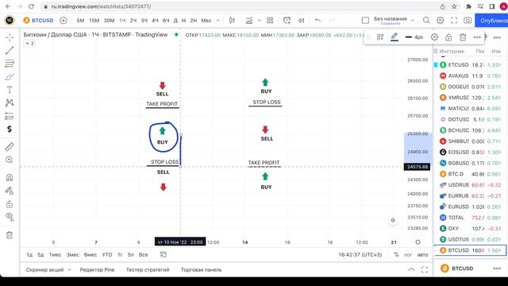Image resolution: width=508 pixels, height=286 pixels.
Task: Add a symbol to compare with the plus icon
Action: [63, 21]
